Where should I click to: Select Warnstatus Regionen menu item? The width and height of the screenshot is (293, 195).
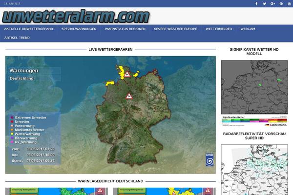[125, 29]
